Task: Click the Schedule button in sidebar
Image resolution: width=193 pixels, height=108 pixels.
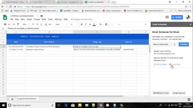Action: point(184,44)
